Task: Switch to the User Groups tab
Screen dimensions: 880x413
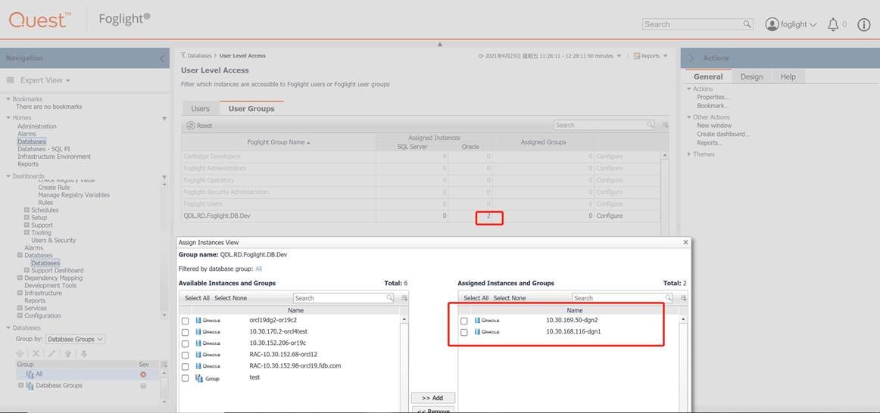Action: pyautogui.click(x=251, y=109)
